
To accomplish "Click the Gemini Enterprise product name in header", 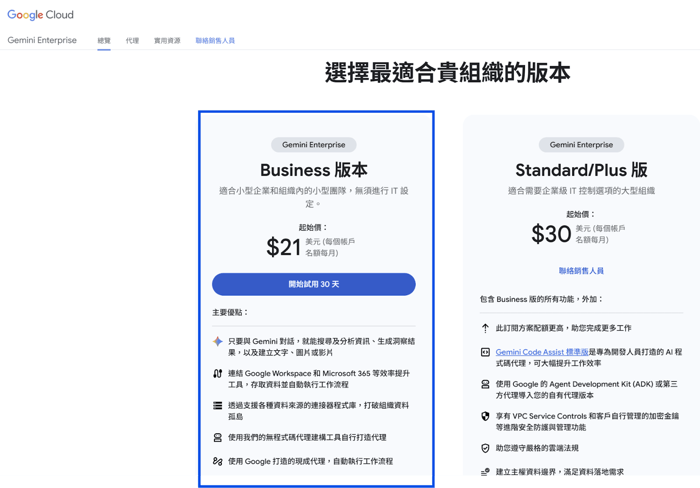I will [x=42, y=40].
